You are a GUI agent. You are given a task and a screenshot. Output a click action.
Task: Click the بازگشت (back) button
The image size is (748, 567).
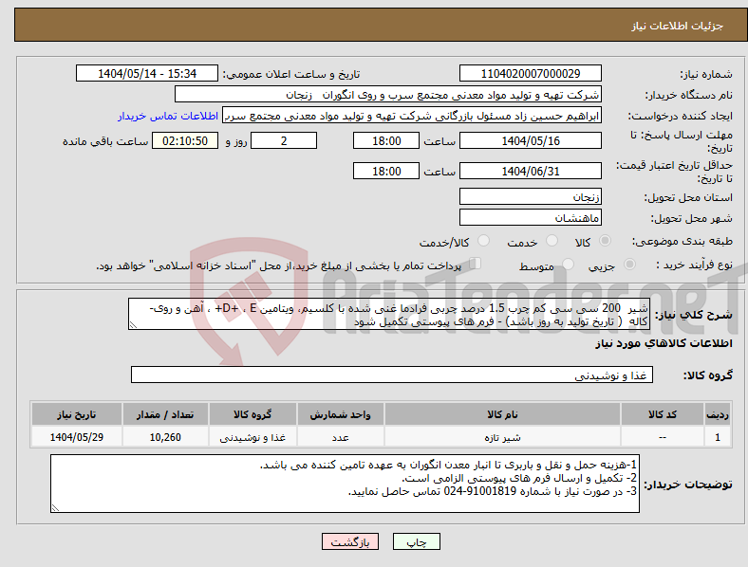click(350, 541)
